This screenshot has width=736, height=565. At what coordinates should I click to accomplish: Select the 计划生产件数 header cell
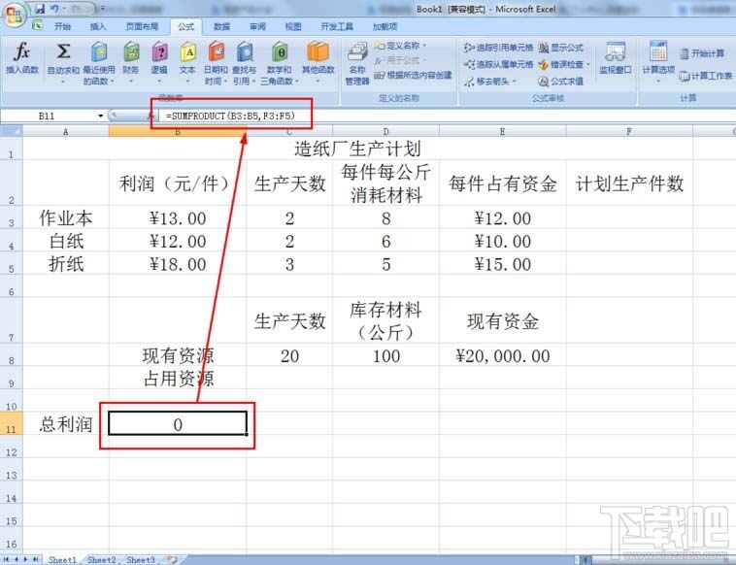pyautogui.click(x=629, y=183)
